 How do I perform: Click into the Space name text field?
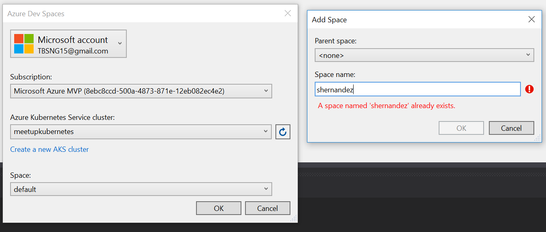pyautogui.click(x=417, y=89)
